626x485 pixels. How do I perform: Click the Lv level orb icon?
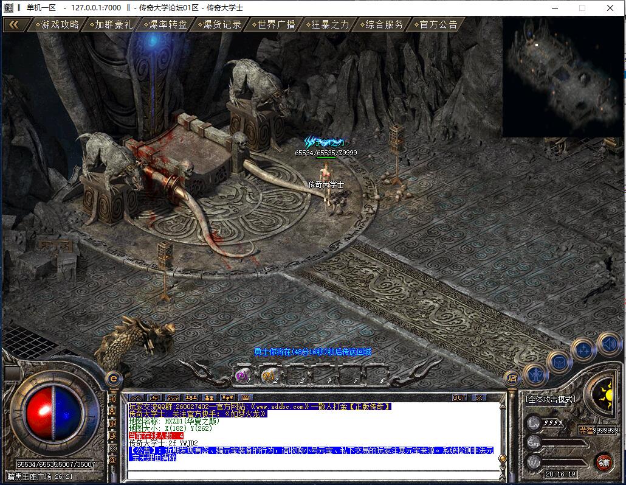tap(535, 423)
